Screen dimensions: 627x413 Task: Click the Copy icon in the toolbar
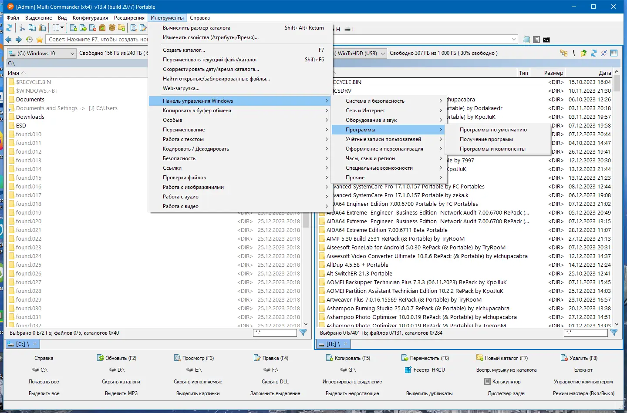pyautogui.click(x=32, y=28)
